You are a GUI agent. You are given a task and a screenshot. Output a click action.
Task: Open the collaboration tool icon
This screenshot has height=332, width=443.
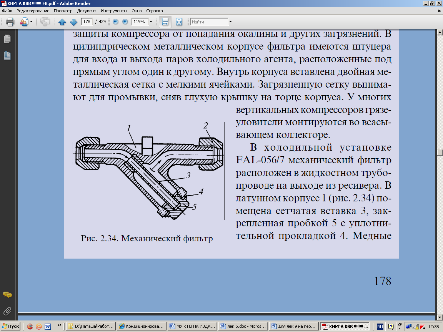pos(24,22)
